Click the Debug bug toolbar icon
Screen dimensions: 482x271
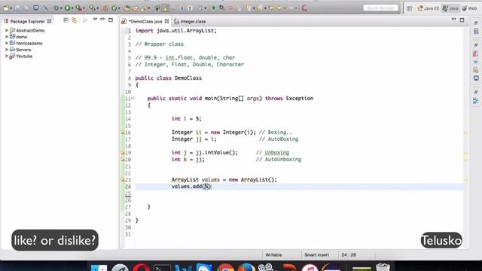pyautogui.click(x=56, y=8)
